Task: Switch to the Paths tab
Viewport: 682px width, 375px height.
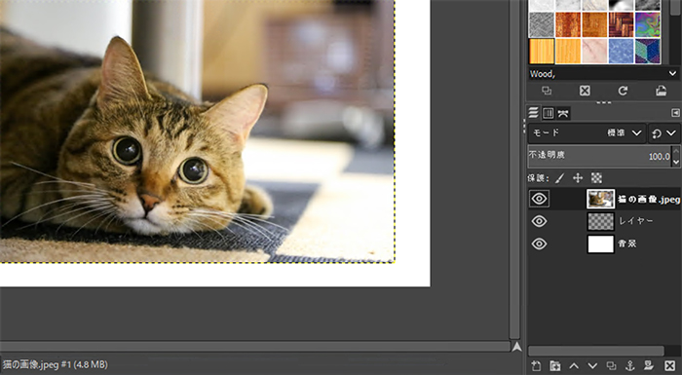Action: pyautogui.click(x=563, y=114)
